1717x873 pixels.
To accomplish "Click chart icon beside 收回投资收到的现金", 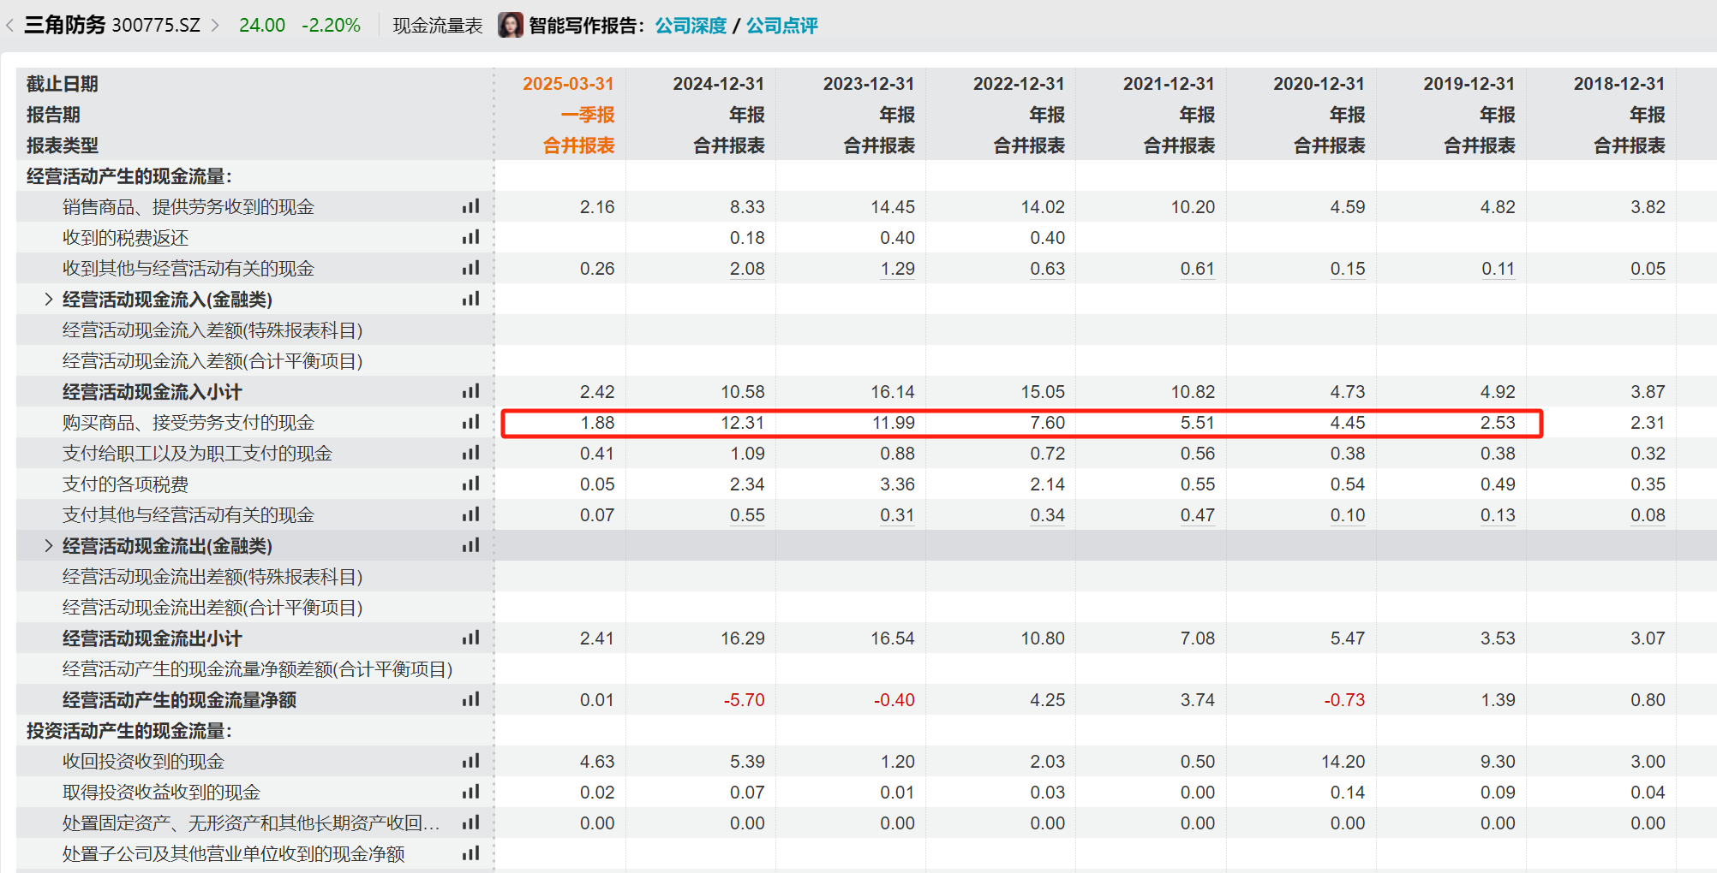I will click(x=470, y=761).
